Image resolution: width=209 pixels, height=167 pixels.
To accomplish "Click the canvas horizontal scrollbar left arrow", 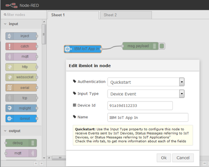I will tap(49, 158).
